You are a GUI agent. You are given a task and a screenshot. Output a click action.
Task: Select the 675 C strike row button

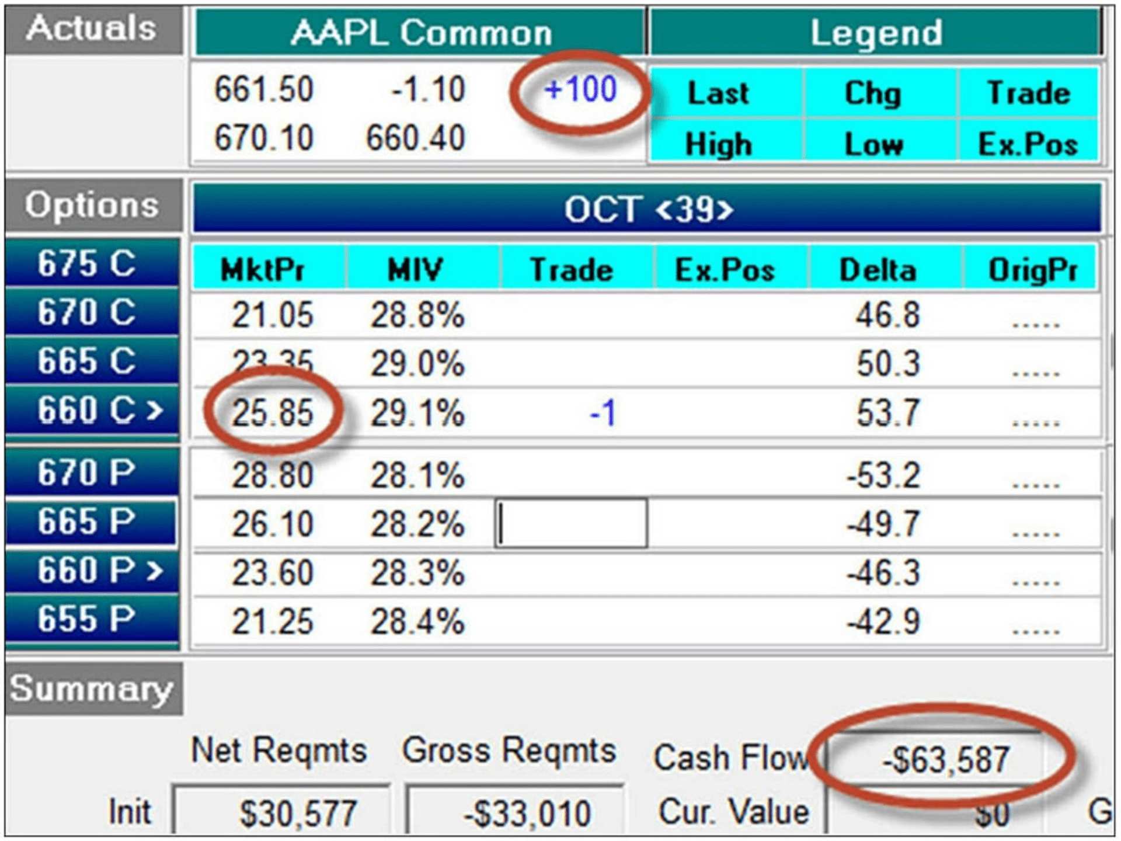[x=92, y=263]
